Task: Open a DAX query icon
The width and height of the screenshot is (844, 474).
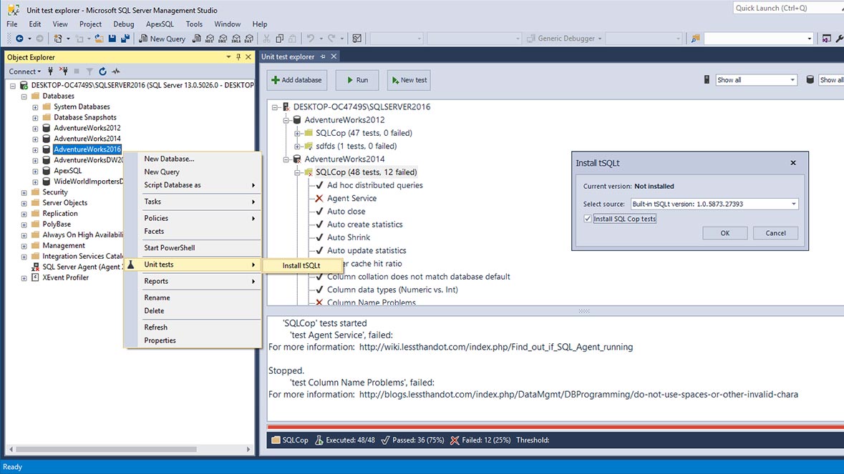Action: point(248,39)
